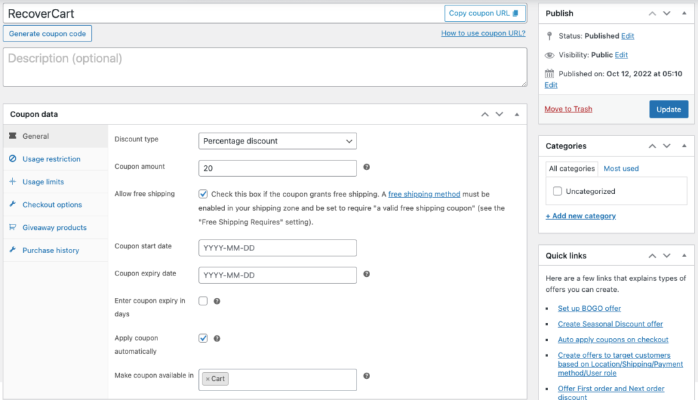
Task: Click the Coupon expiry date field
Action: click(277, 275)
